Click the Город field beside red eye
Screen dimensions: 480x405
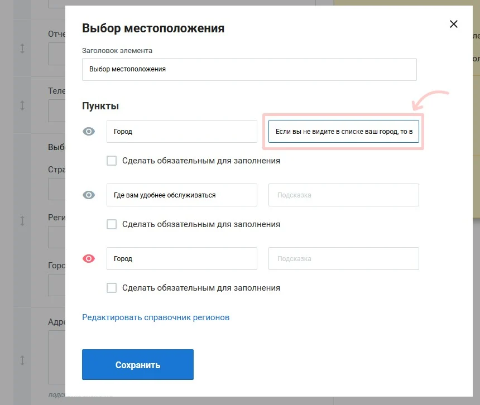click(182, 259)
